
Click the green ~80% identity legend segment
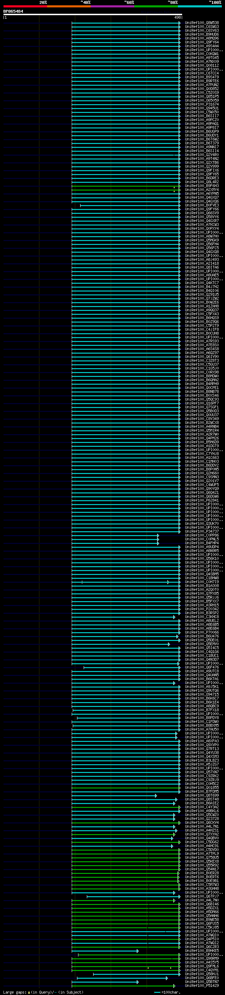[156, 6]
